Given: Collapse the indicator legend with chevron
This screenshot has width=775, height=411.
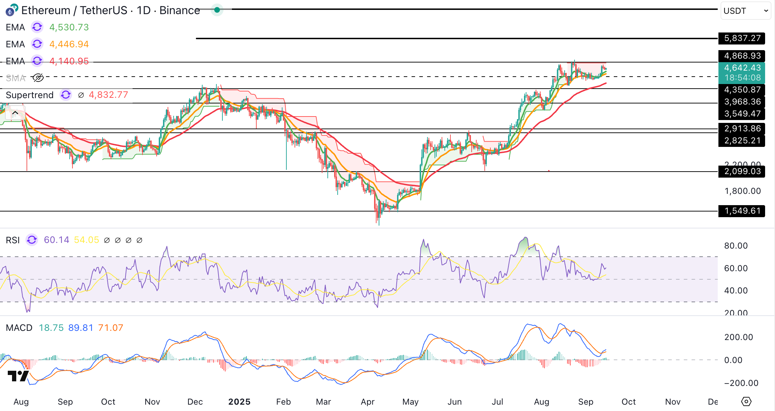Looking at the screenshot, I should coord(15,113).
